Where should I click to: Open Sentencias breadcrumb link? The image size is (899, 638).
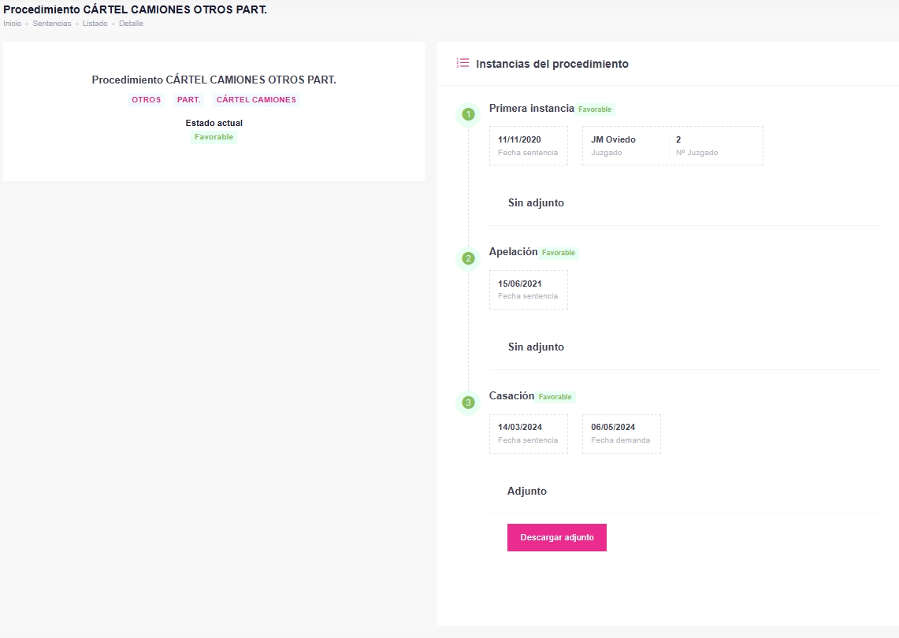52,24
